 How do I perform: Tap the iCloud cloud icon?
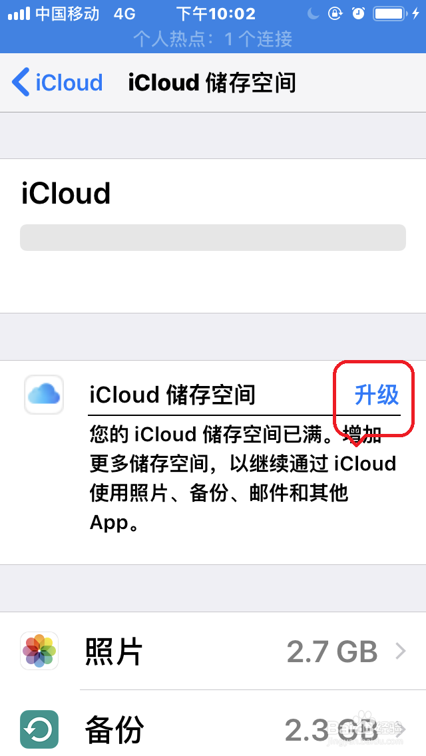pyautogui.click(x=44, y=395)
